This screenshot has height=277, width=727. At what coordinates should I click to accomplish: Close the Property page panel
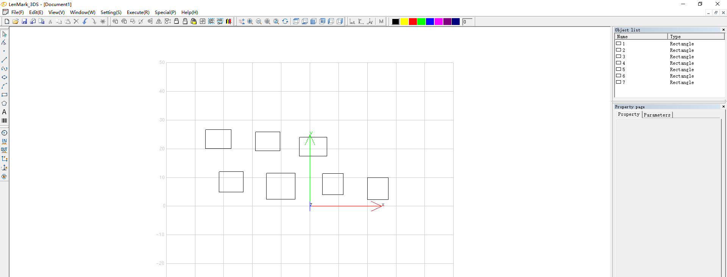[x=723, y=106]
